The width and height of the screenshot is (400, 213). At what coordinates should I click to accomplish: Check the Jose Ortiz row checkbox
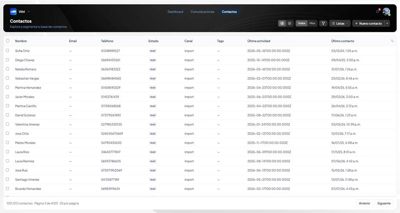[8, 133]
